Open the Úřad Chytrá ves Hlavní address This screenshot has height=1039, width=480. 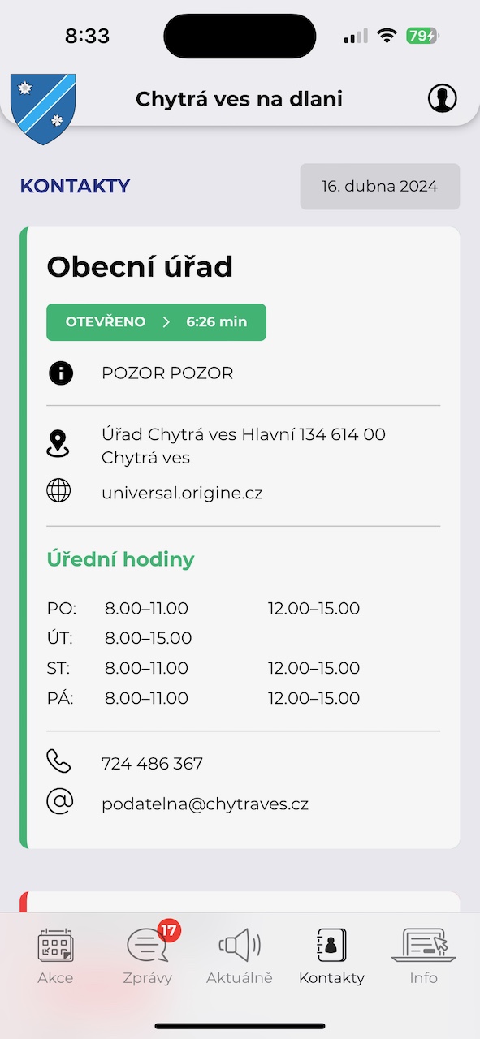click(244, 446)
